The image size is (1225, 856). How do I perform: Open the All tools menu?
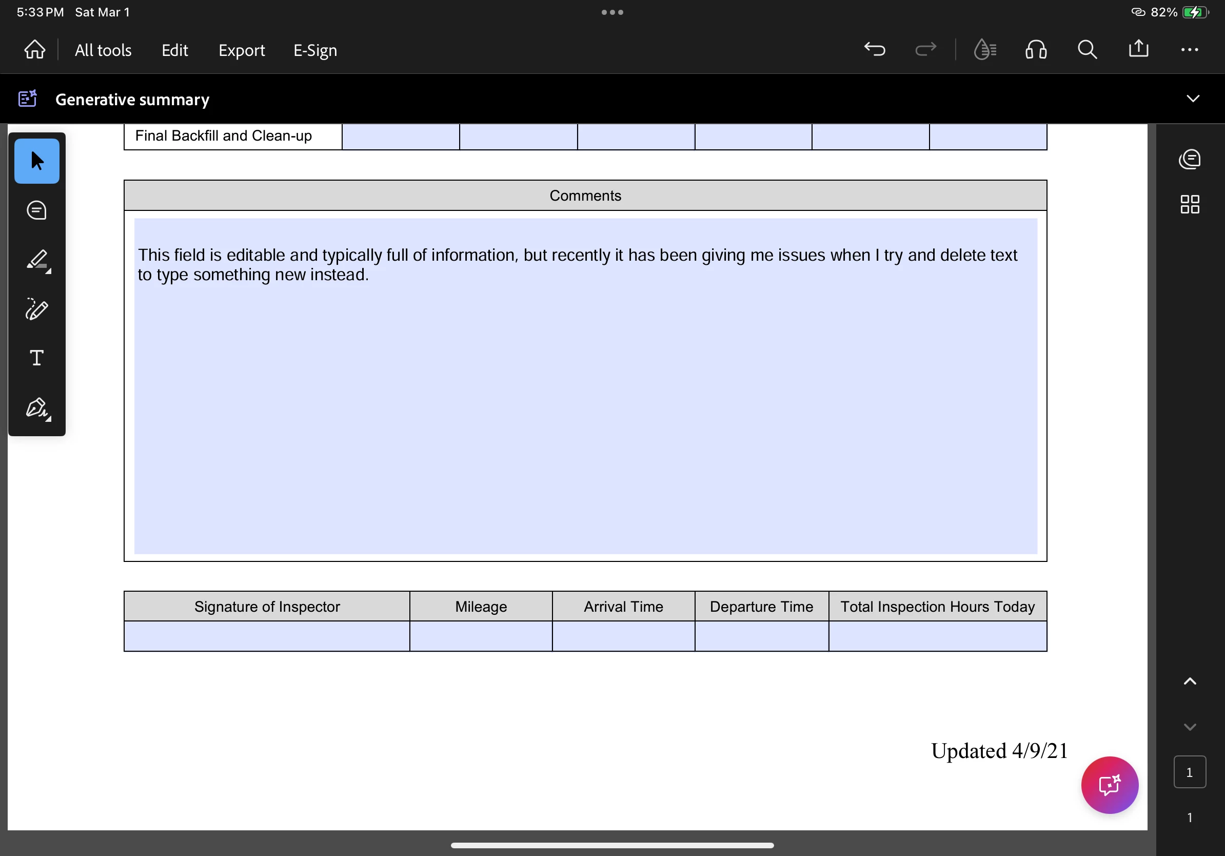coord(103,50)
